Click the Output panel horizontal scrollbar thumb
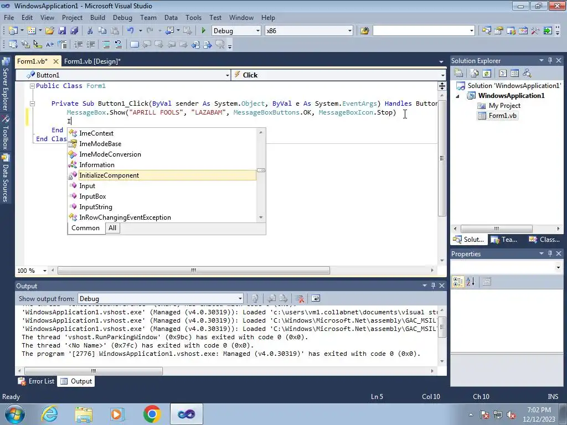 click(93, 371)
